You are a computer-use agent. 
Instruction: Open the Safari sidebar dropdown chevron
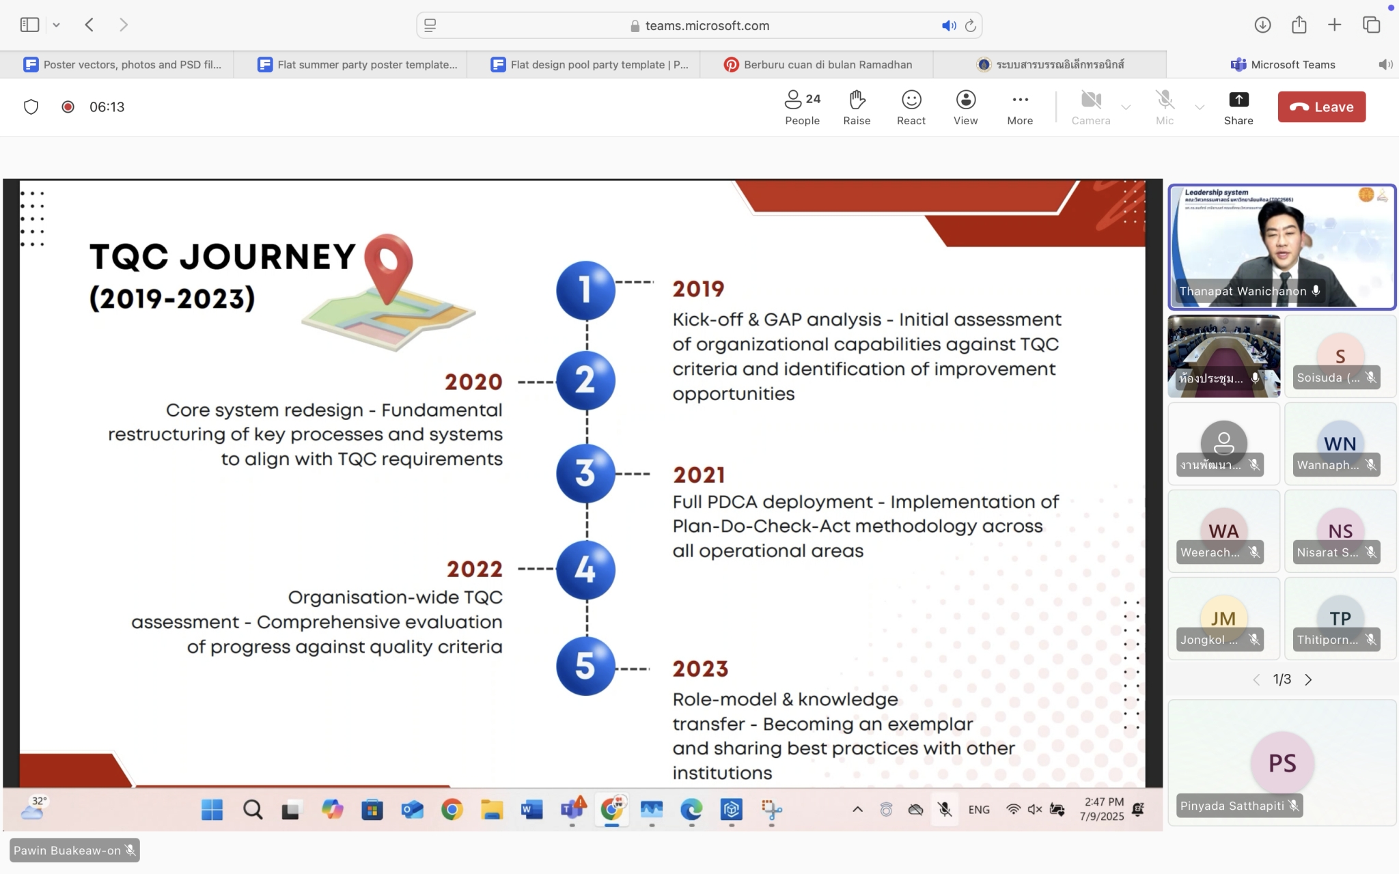pos(57,25)
